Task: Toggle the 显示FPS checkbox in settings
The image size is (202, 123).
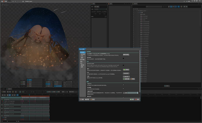Action: pyautogui.click(x=123, y=85)
